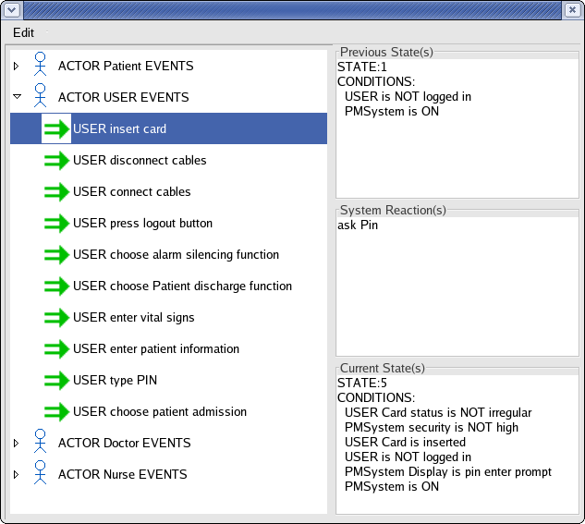585x524 pixels.
Task: Open the Edit menu
Action: pos(24,32)
